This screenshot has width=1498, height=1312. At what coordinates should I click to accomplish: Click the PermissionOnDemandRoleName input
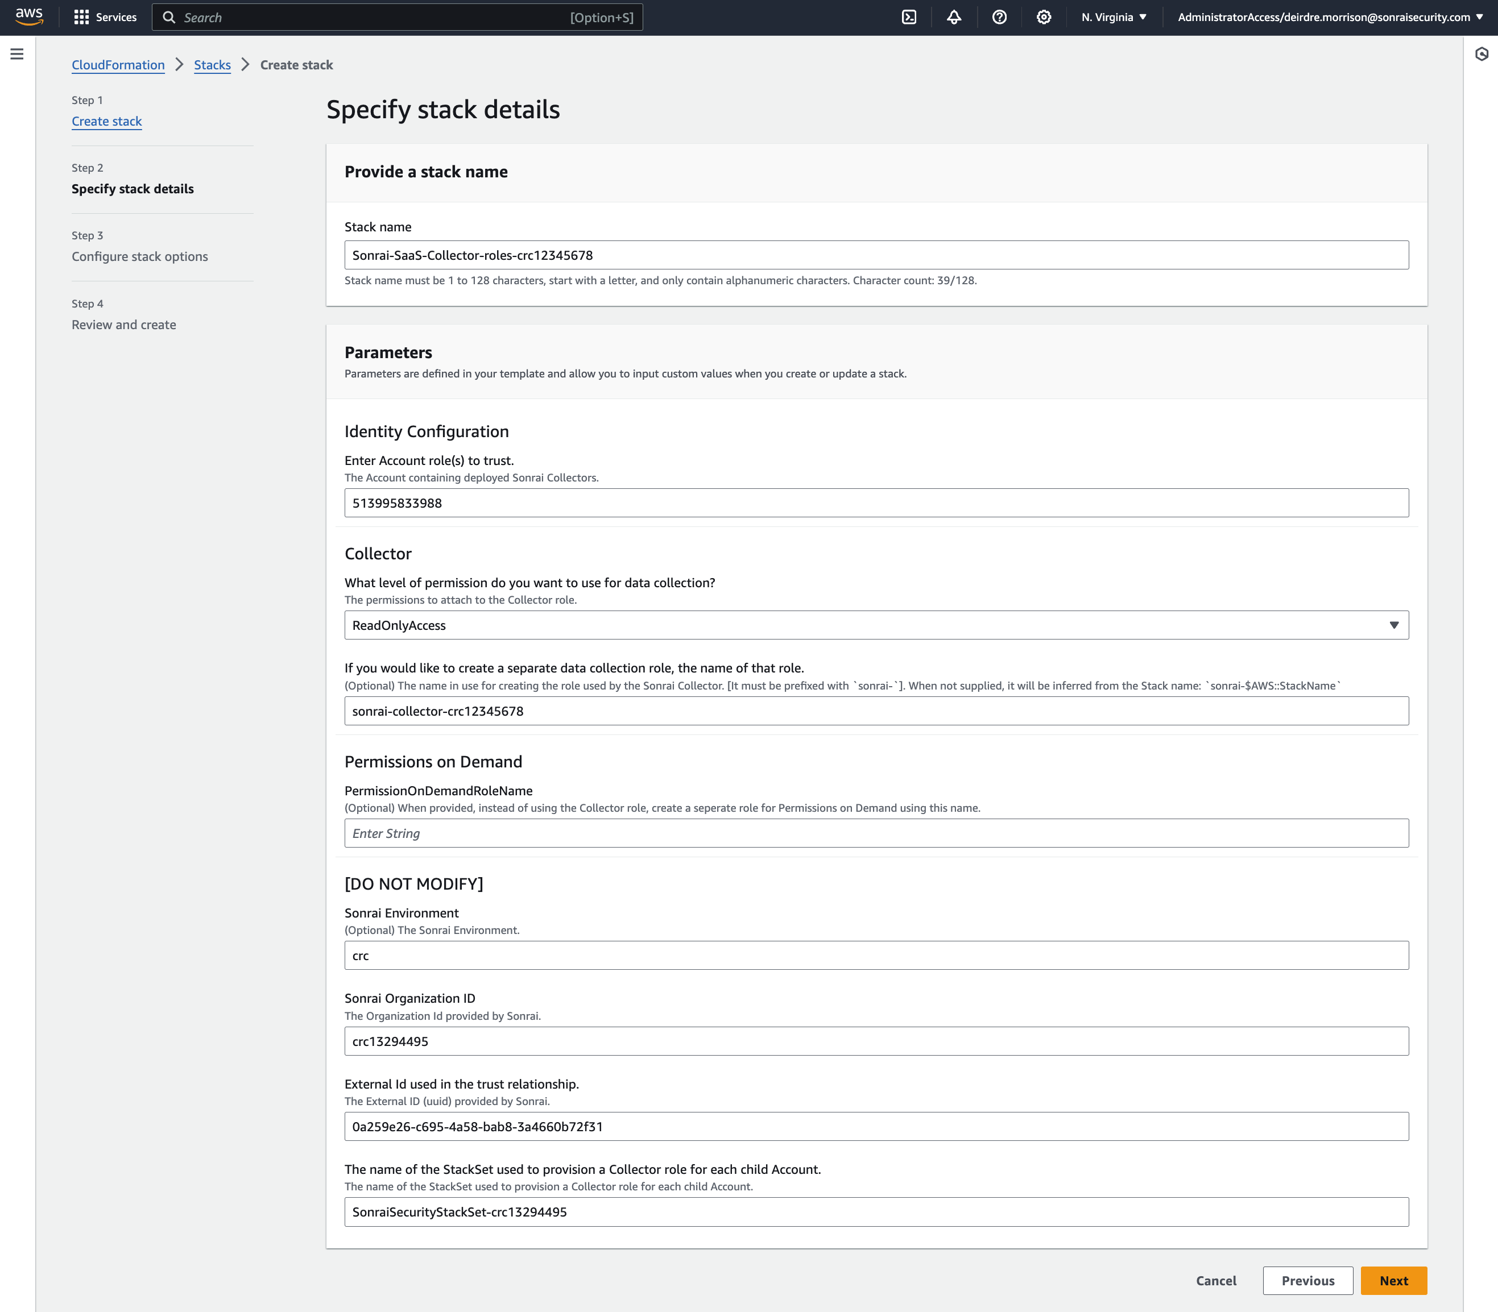(876, 833)
